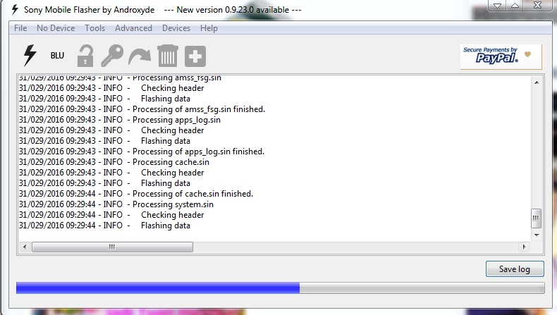The width and height of the screenshot is (557, 315).
Task: Open the File menu
Action: point(20,28)
